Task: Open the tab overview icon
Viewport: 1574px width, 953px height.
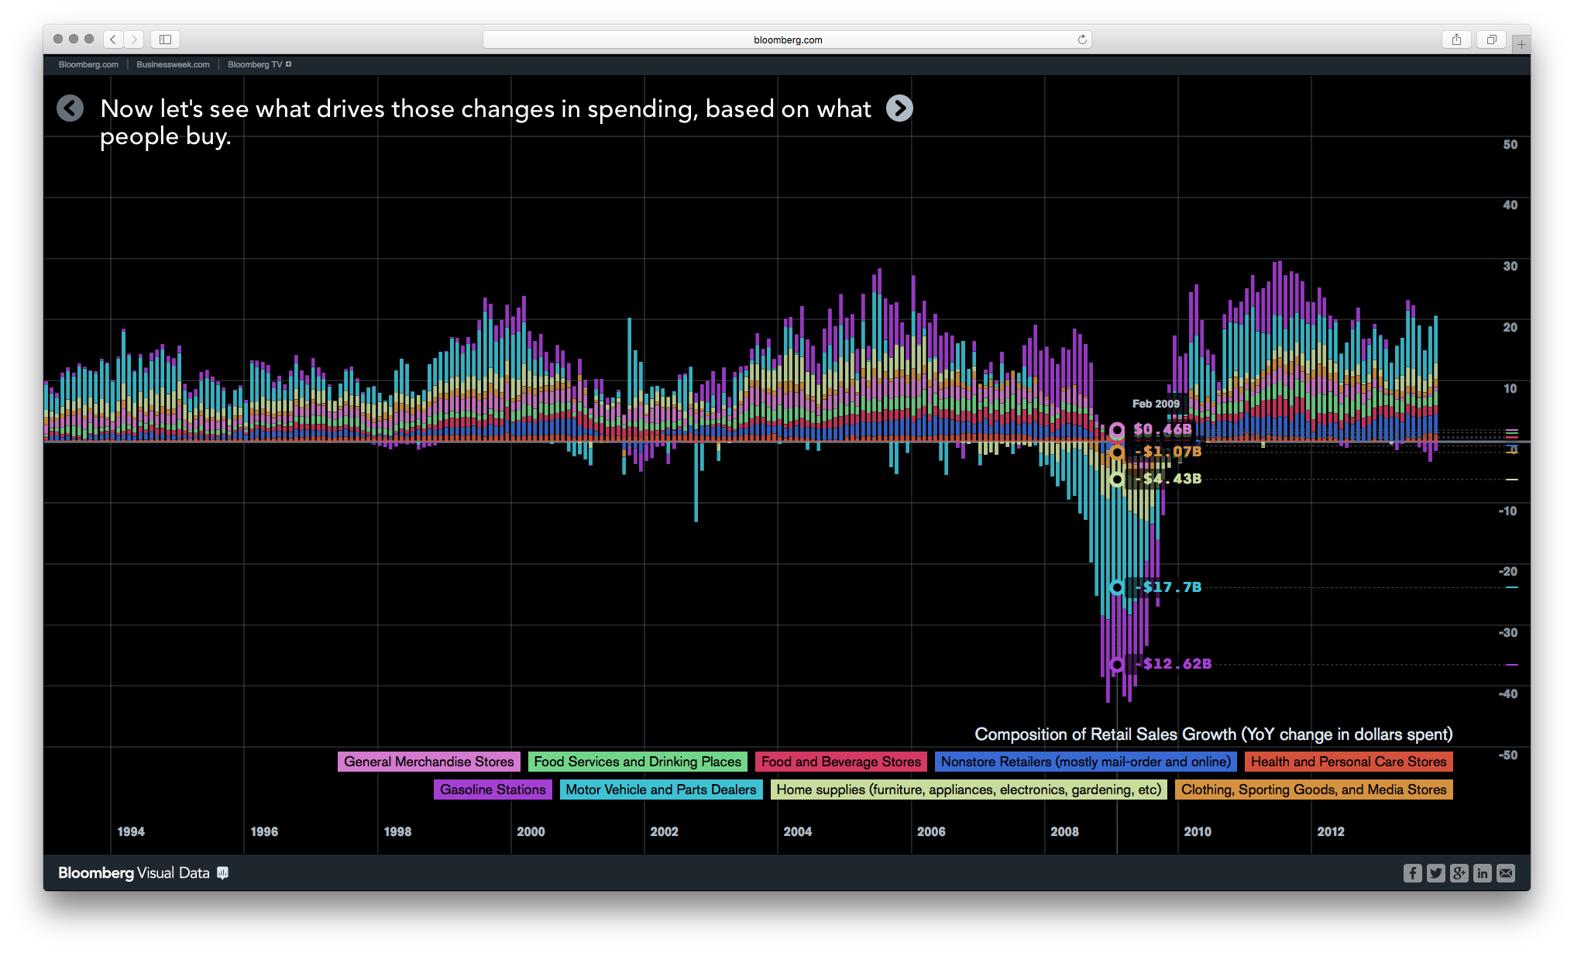Action: tap(1490, 39)
